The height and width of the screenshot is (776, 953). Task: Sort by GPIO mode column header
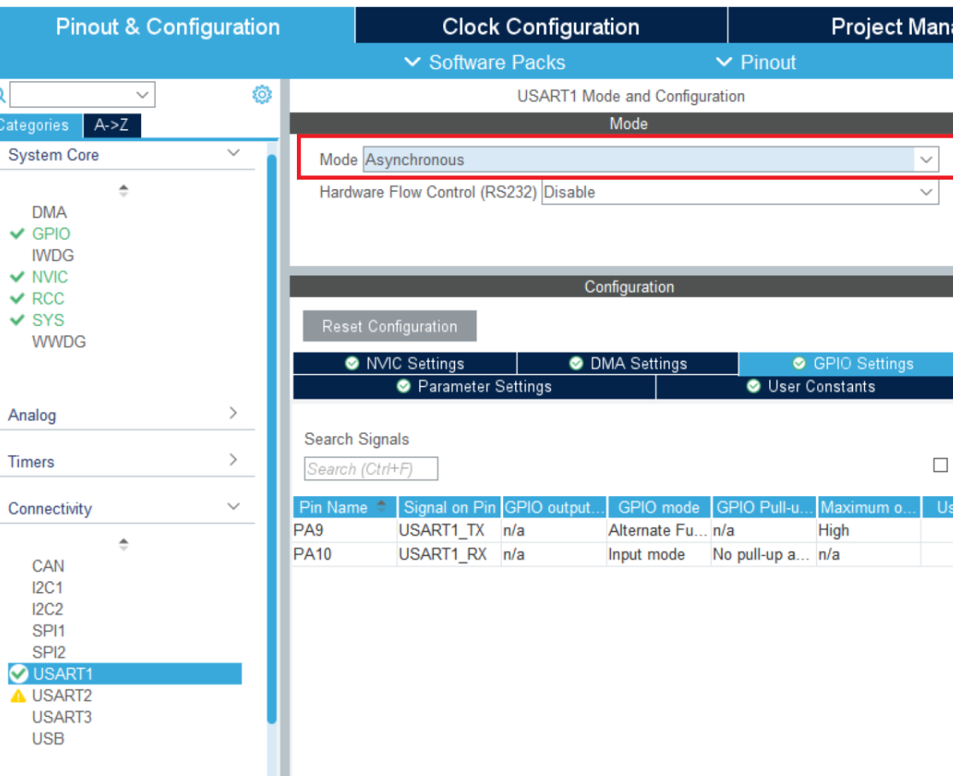659,507
